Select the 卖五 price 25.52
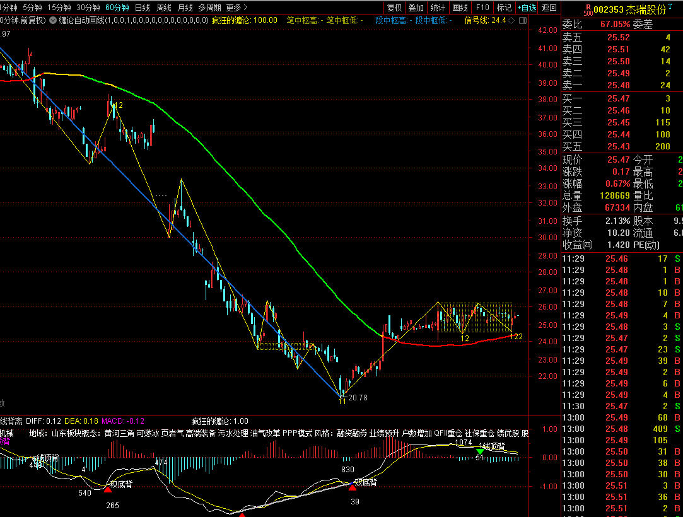Image resolution: width=683 pixels, height=517 pixels. click(x=619, y=37)
